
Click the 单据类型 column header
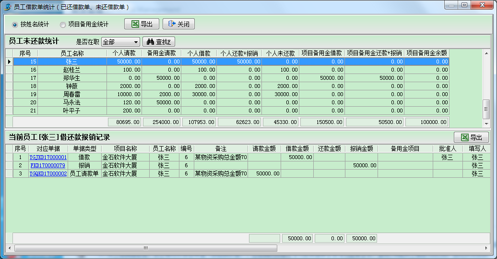84,148
